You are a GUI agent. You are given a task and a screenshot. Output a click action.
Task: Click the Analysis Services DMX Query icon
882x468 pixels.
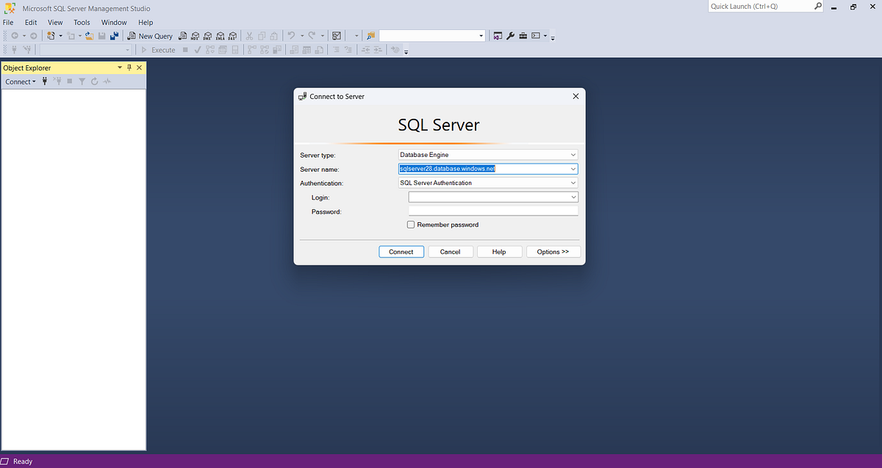pyautogui.click(x=207, y=36)
